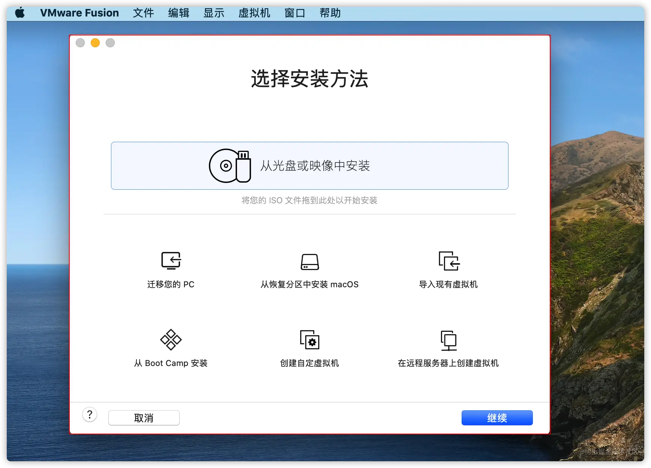Click the disc and USB install icon
The width and height of the screenshot is (651, 468).
230,166
